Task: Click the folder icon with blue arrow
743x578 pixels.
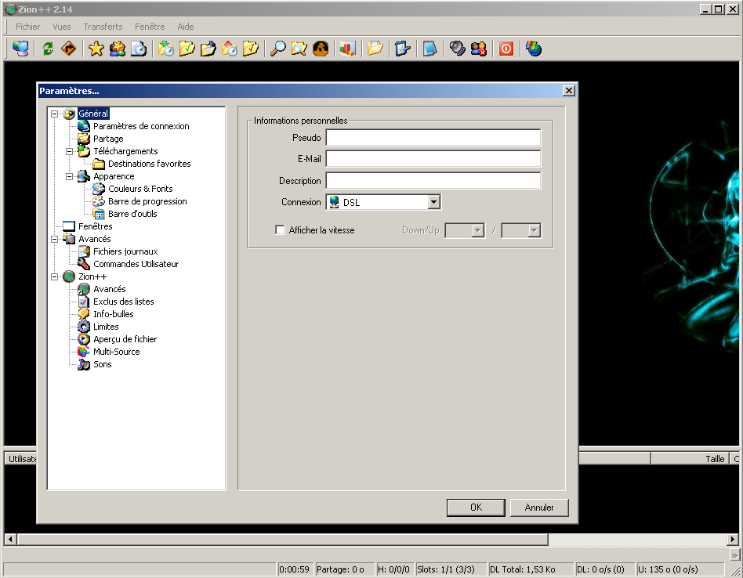Action: click(x=208, y=49)
